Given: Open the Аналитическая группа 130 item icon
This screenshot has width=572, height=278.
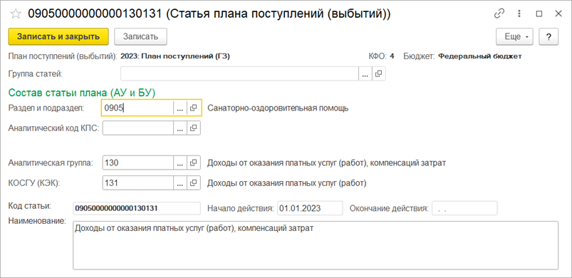Looking at the screenshot, I should point(194,163).
